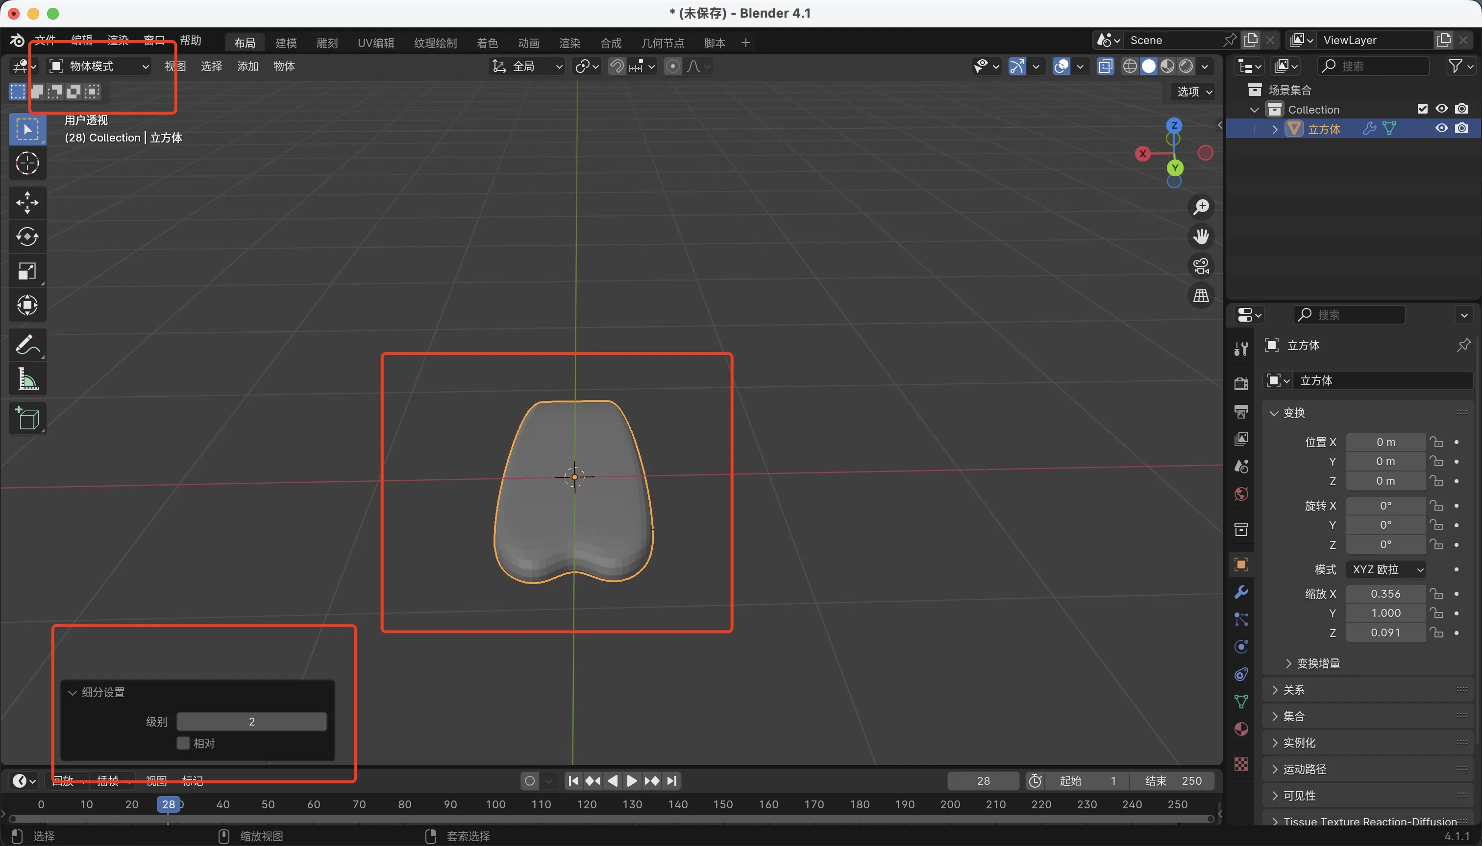Open the Modifiers wrench properties tab
The width and height of the screenshot is (1482, 846).
tap(1240, 592)
